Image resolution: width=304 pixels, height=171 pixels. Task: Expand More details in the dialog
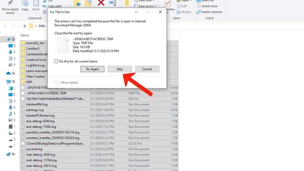pyautogui.click(x=66, y=83)
